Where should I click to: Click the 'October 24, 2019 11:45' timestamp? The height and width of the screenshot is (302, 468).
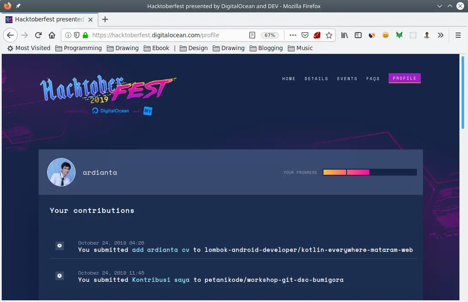(x=111, y=273)
